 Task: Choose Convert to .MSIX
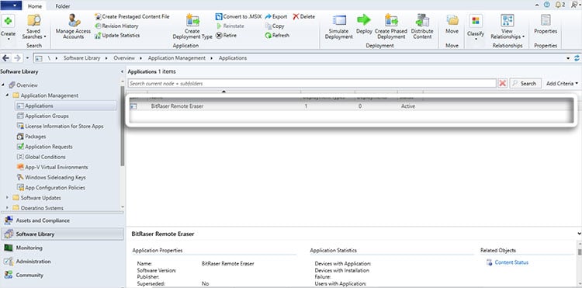pyautogui.click(x=239, y=17)
